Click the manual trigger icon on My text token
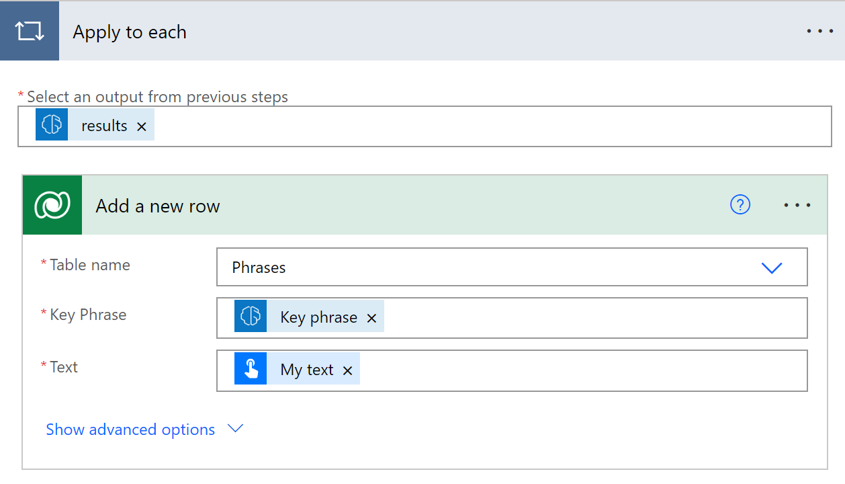The image size is (845, 484). tap(250, 368)
